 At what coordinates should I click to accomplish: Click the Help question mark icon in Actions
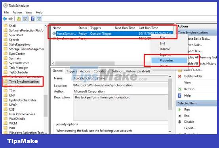click(180, 96)
